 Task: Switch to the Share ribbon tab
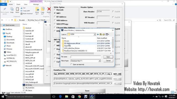(18, 4)
